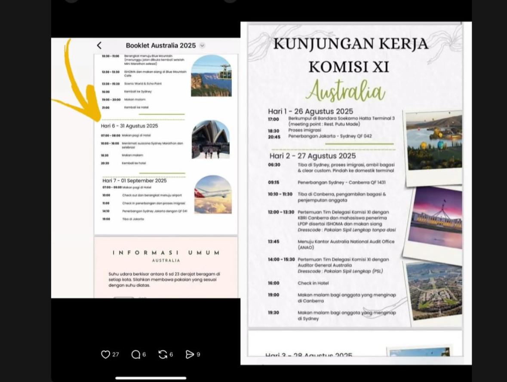Select the green script word 'Australia'
The height and width of the screenshot is (382, 507).
click(345, 91)
